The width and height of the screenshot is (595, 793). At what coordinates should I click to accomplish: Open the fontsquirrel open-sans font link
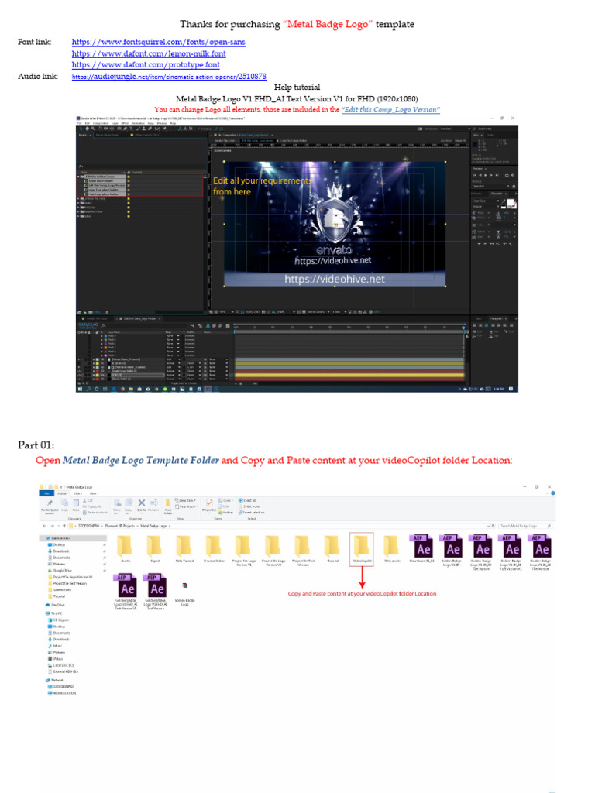coord(158,42)
